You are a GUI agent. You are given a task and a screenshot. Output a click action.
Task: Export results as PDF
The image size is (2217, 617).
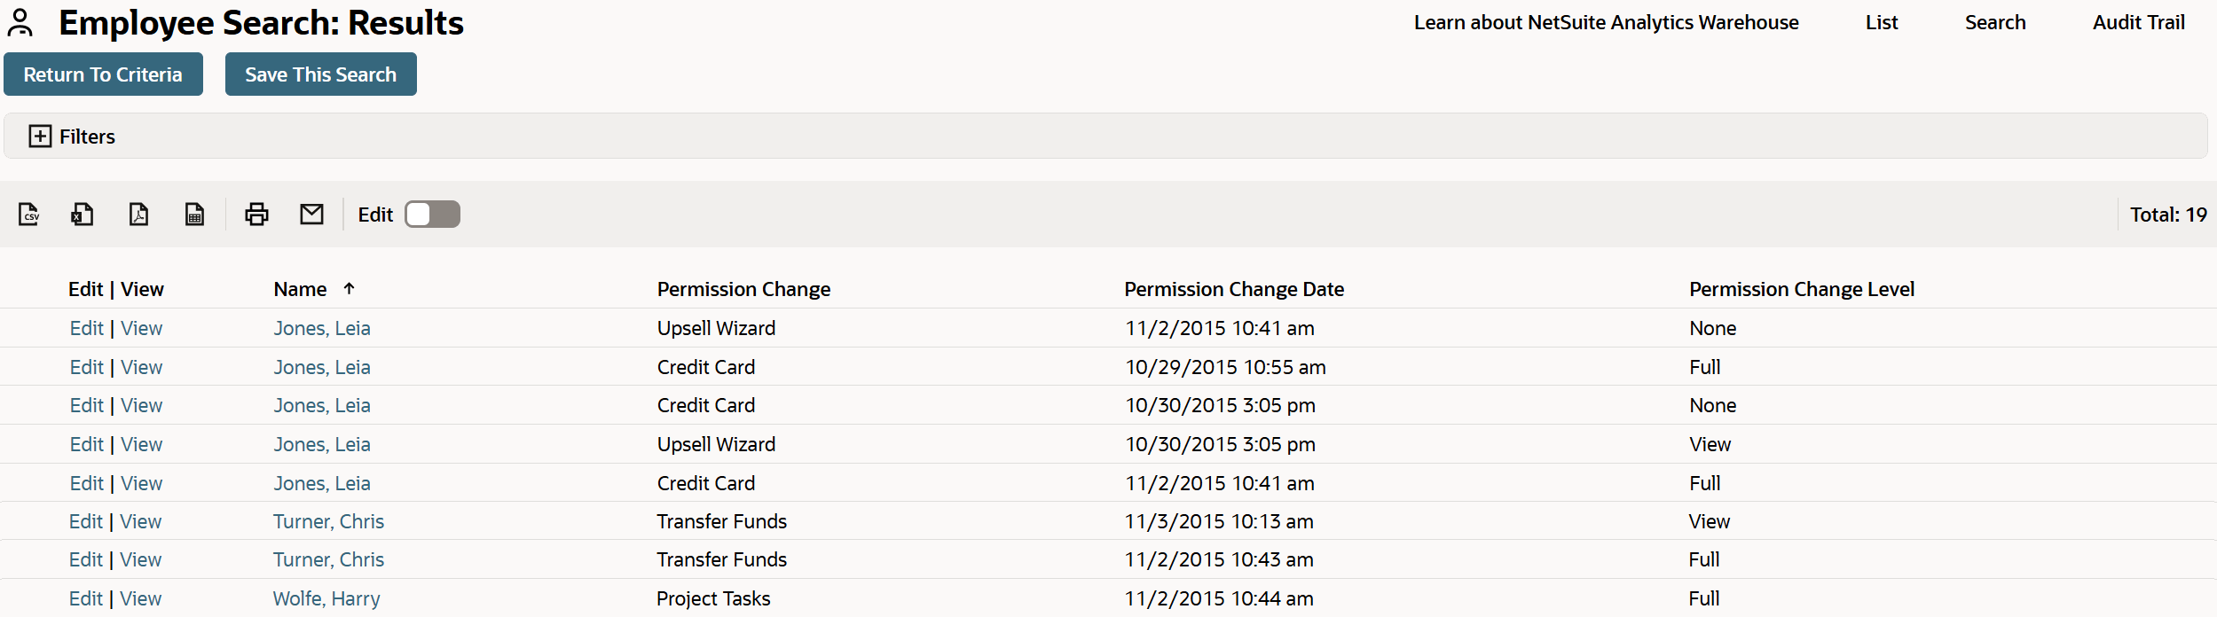point(138,214)
